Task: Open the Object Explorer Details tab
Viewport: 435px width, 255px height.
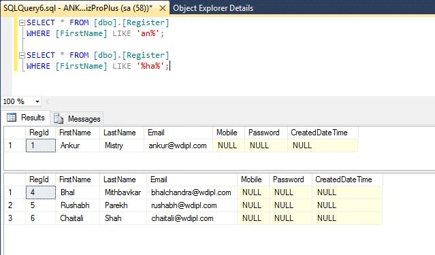Action: coord(213,8)
